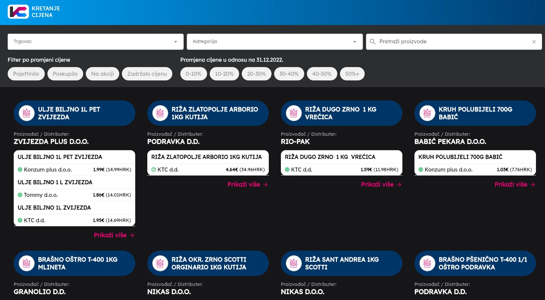545x300 pixels.
Task: Select the Konzum plus row for Kruh Polubijeli
Action: pyautogui.click(x=475, y=170)
